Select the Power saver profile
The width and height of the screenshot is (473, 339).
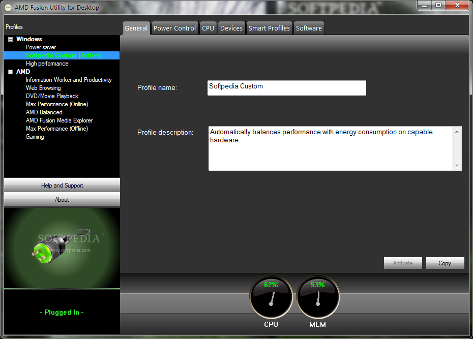[41, 47]
